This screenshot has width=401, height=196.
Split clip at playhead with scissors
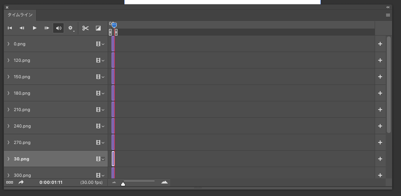click(x=85, y=28)
